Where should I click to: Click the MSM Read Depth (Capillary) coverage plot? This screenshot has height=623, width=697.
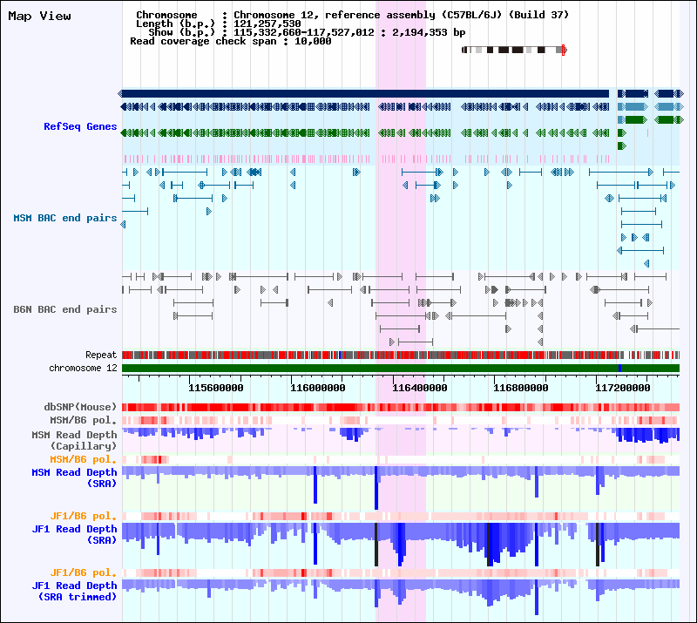[x=401, y=438]
